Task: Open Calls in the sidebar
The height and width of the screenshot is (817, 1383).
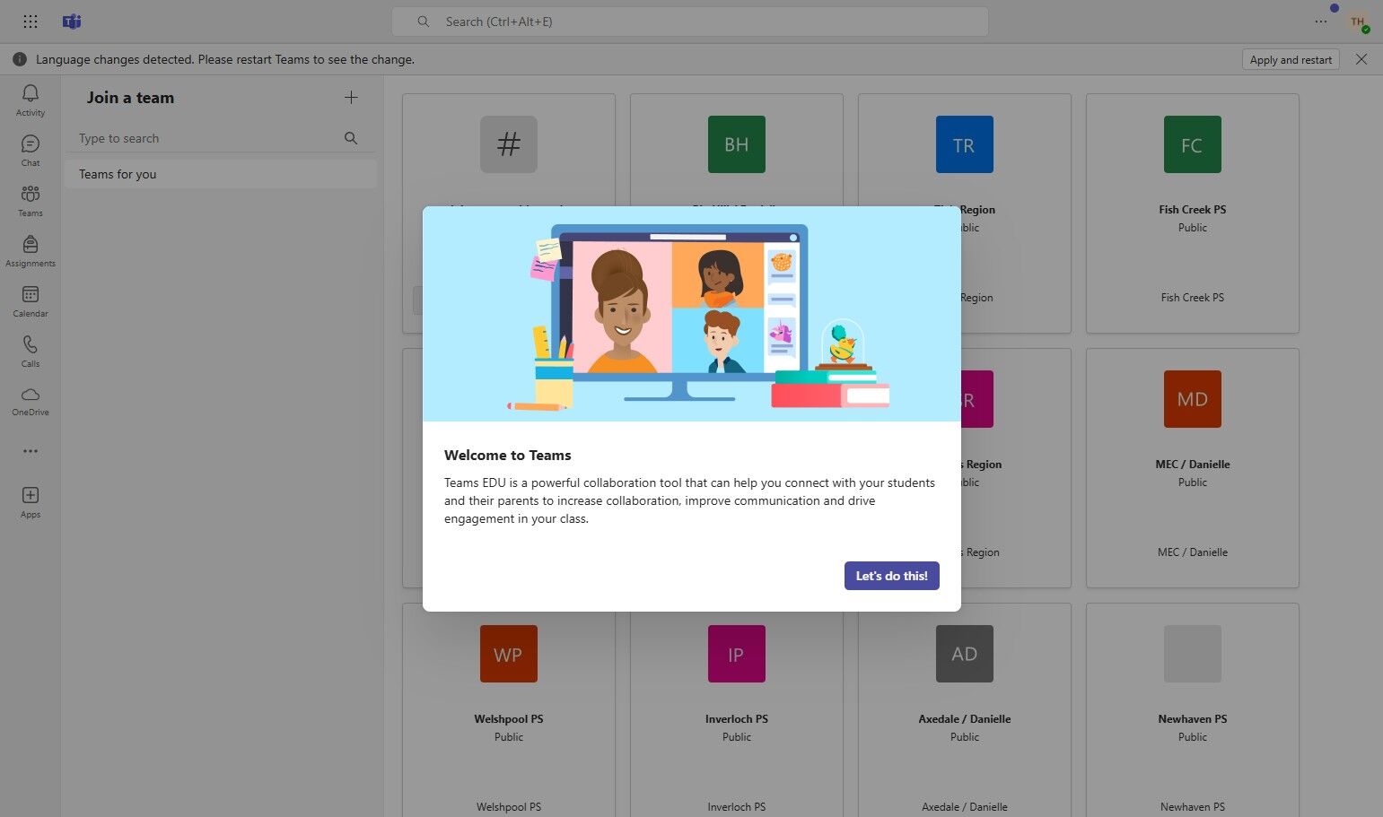Action: 31,351
